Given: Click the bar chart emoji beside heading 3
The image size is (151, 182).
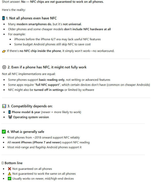Looking at the screenshot, I should point(4,106).
